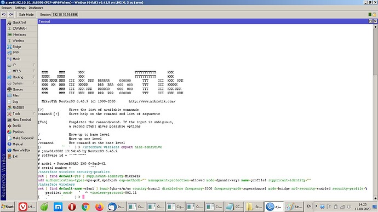Open the PPP menu
The width and height of the screenshot is (378, 212).
(x=16, y=53)
